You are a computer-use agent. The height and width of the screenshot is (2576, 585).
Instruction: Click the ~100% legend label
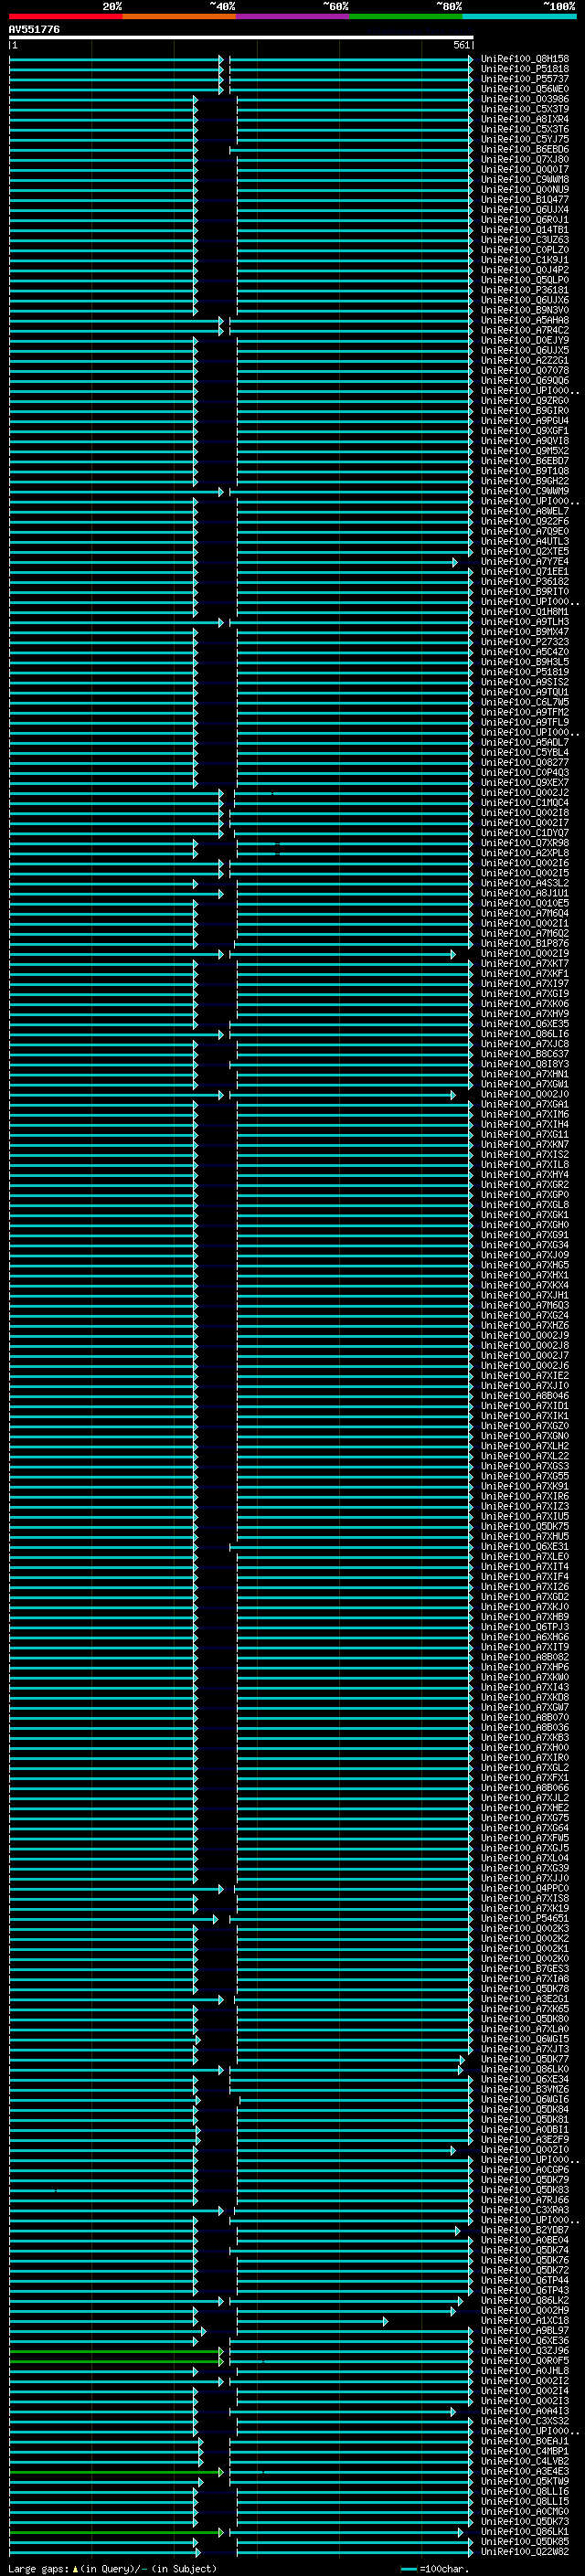(559, 6)
